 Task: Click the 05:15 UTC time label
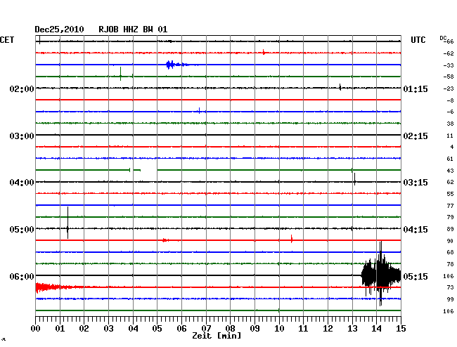(x=416, y=276)
